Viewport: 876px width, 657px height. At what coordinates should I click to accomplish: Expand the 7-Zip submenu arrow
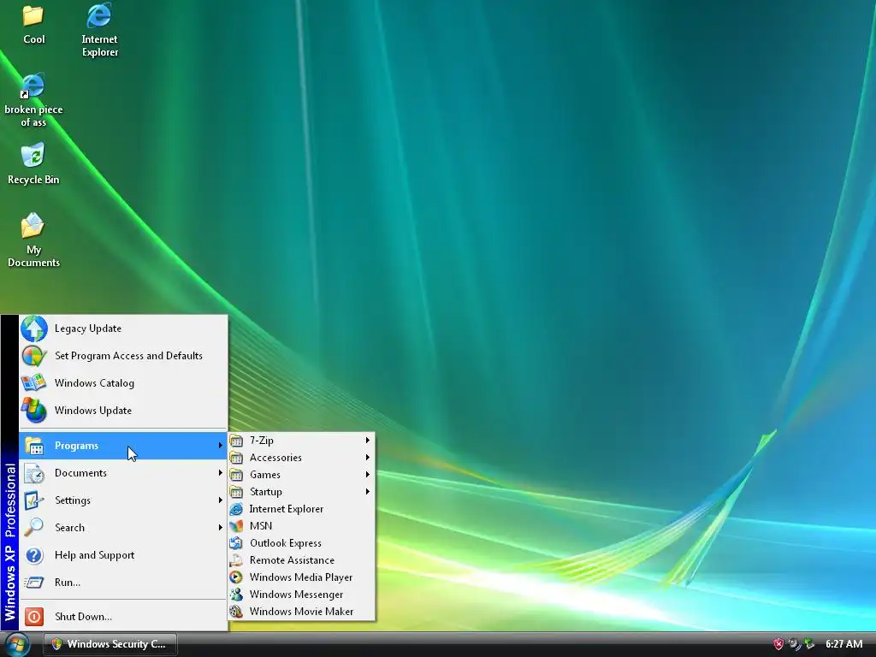tap(368, 441)
